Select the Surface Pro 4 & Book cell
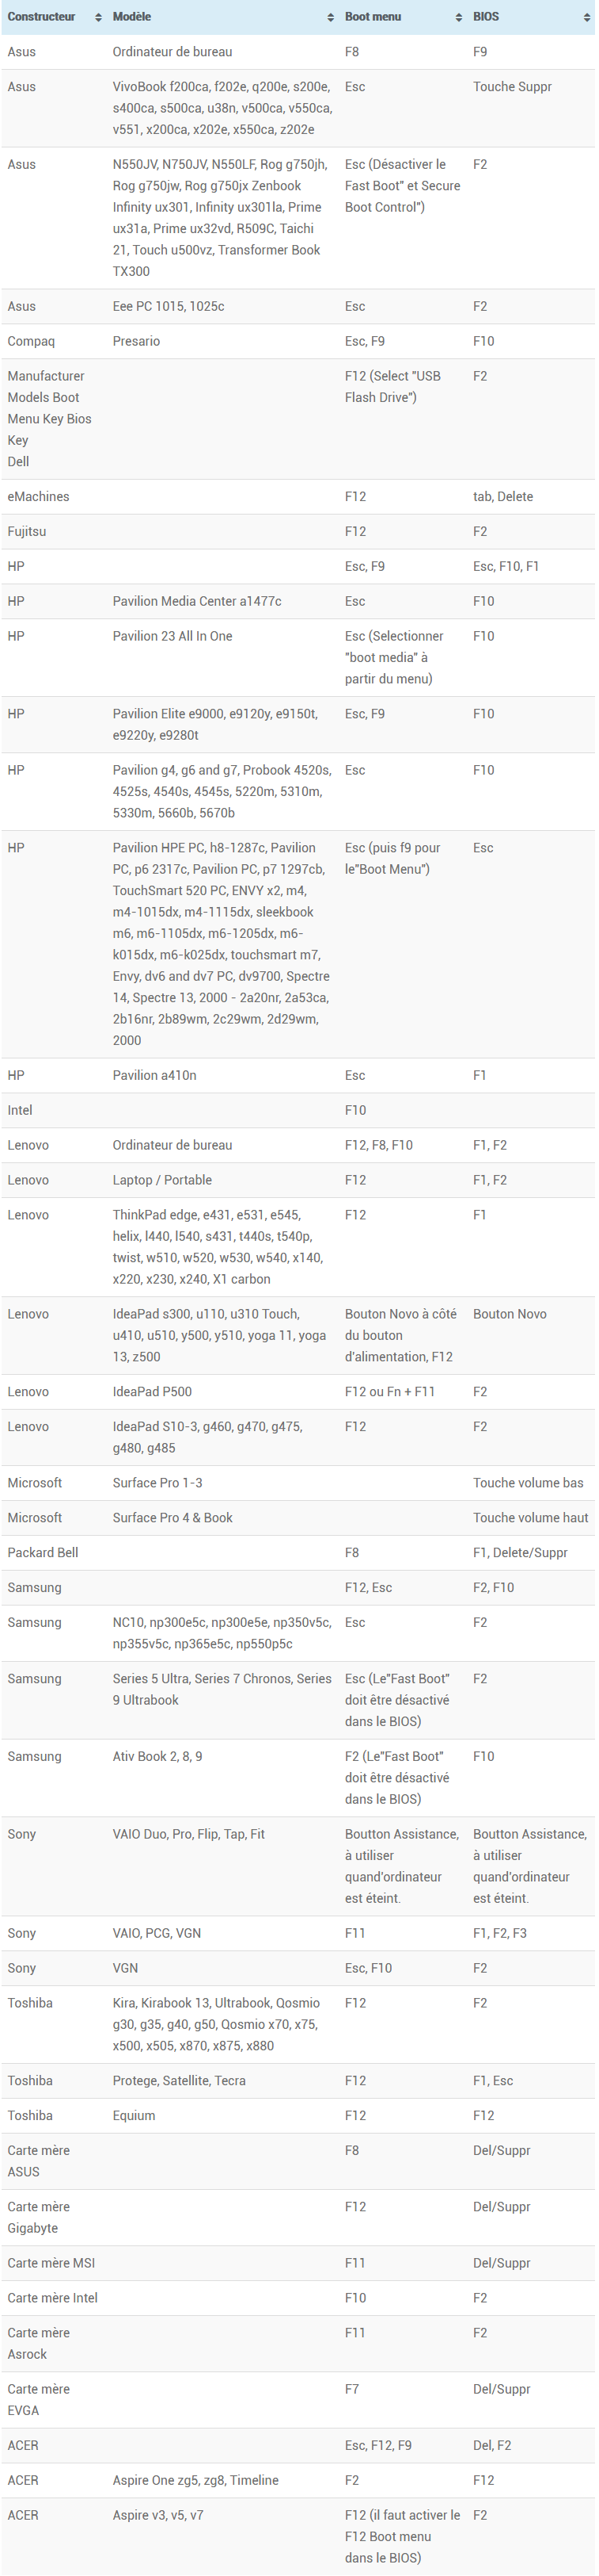 [172, 1518]
